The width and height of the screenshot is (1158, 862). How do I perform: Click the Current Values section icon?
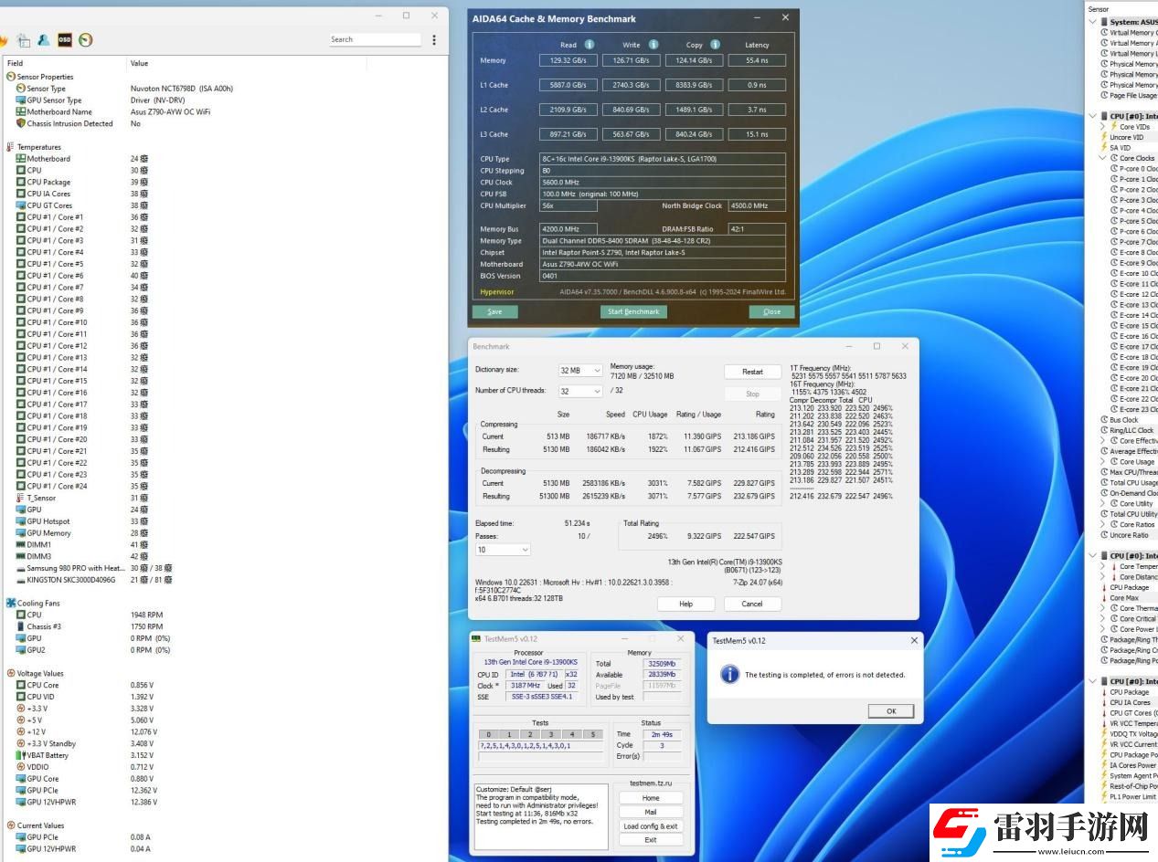pyautogui.click(x=11, y=825)
